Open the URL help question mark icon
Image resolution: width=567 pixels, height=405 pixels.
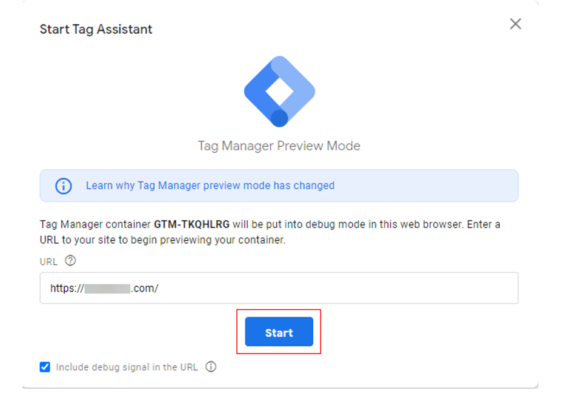click(70, 261)
